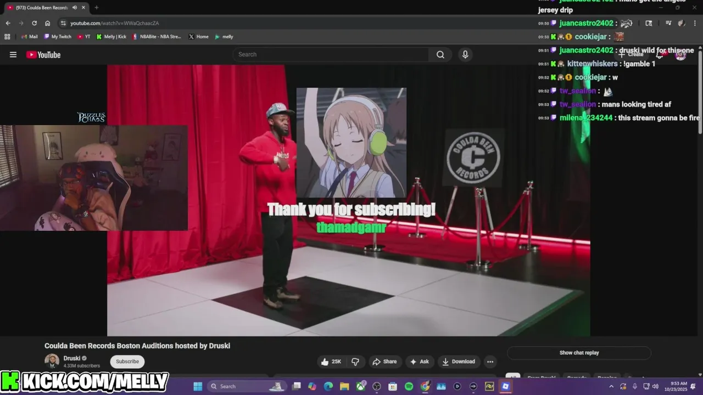Open the browser home page icon

pyautogui.click(x=47, y=23)
